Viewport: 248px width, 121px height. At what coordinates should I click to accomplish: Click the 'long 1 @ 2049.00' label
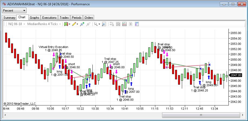[208, 84]
